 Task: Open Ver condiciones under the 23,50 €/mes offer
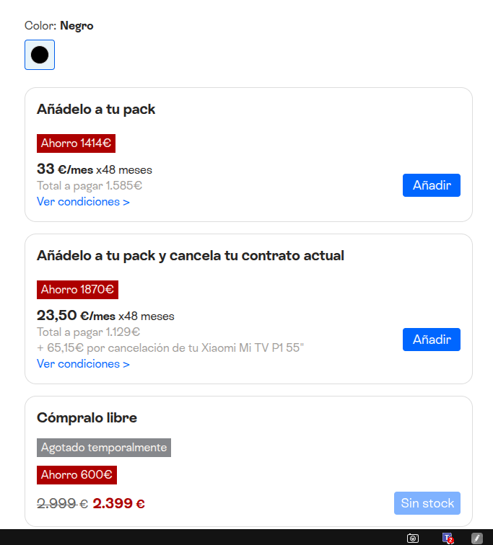(83, 364)
